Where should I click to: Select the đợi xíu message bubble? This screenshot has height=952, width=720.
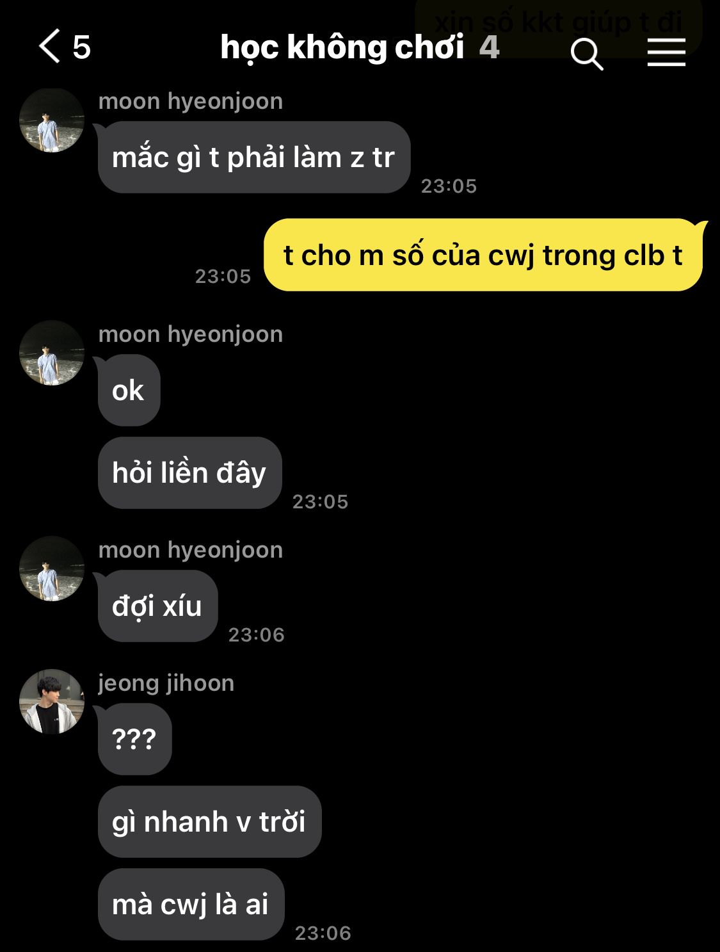click(157, 606)
